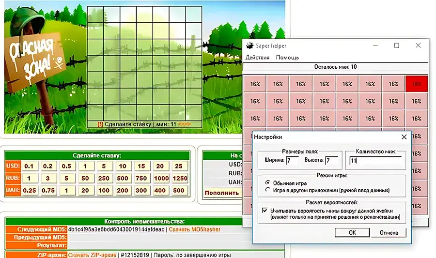This screenshot has height=258, width=436.
Task: Select the Обычная игра radio button
Action: [267, 183]
